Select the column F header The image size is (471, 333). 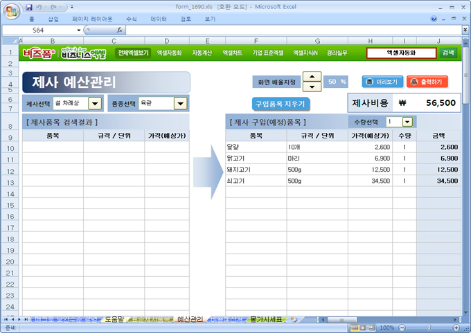(256, 41)
